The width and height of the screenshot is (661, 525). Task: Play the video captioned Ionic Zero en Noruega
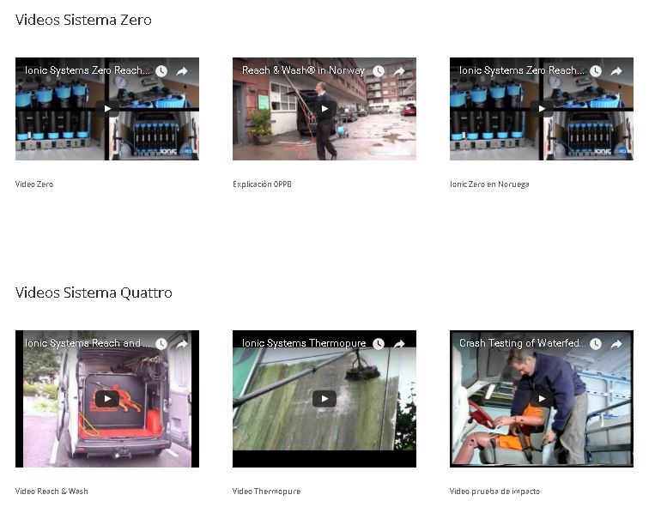click(x=542, y=109)
